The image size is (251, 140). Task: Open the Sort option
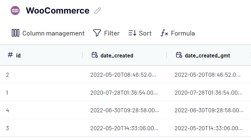(x=140, y=33)
